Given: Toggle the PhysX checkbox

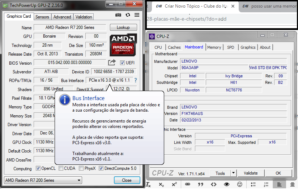Looking at the screenshot, I should [81, 168].
